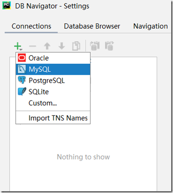
Task: Open the Database Browser tab
Action: tap(92, 26)
